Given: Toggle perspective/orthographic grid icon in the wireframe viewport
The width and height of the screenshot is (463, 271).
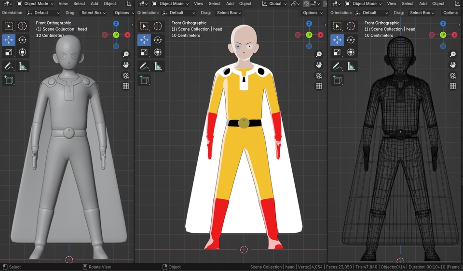Looking at the screenshot, I should 452,86.
